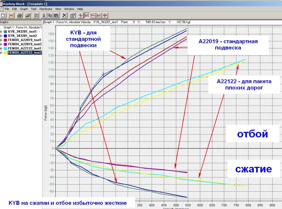Viewport: 282px width, 209px height.
Task: Select FENOX_A22019_test1 in the tree
Action: 25,40
